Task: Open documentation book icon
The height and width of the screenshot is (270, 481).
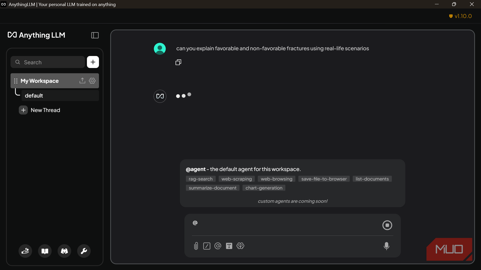Action: (45, 251)
